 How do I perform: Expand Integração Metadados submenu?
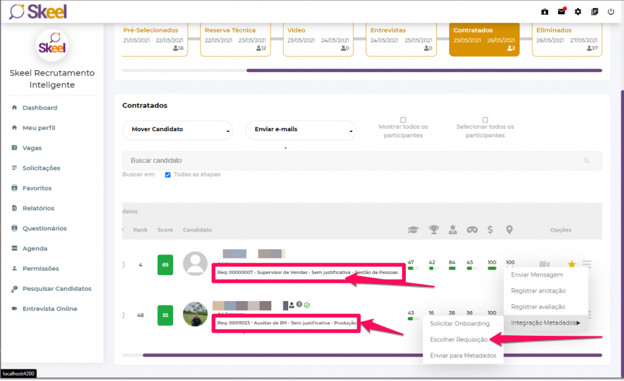545,323
